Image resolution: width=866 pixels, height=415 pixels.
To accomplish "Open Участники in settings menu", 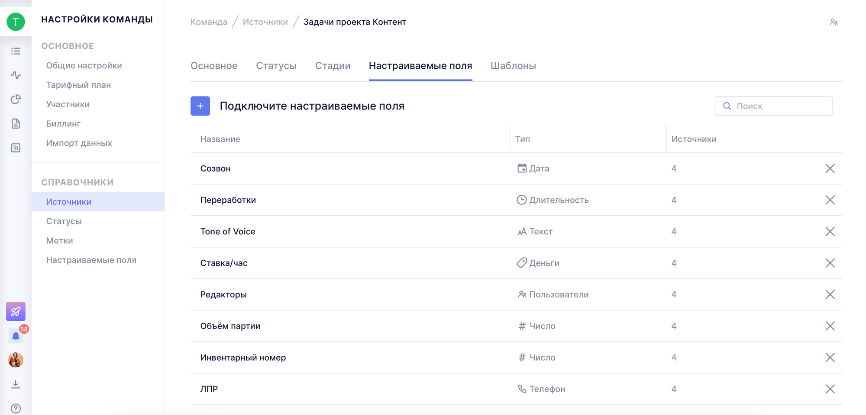I will (x=68, y=104).
